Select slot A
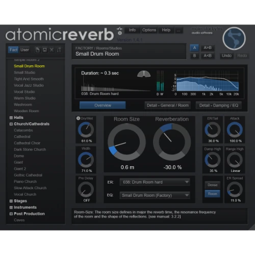The height and width of the screenshot is (255, 255). (x=194, y=48)
